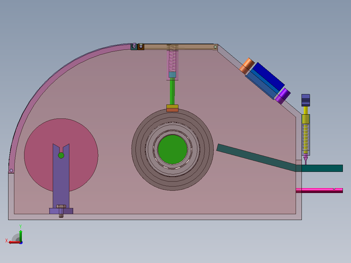Select the yellow sleeve of the right plunger

click(306, 119)
